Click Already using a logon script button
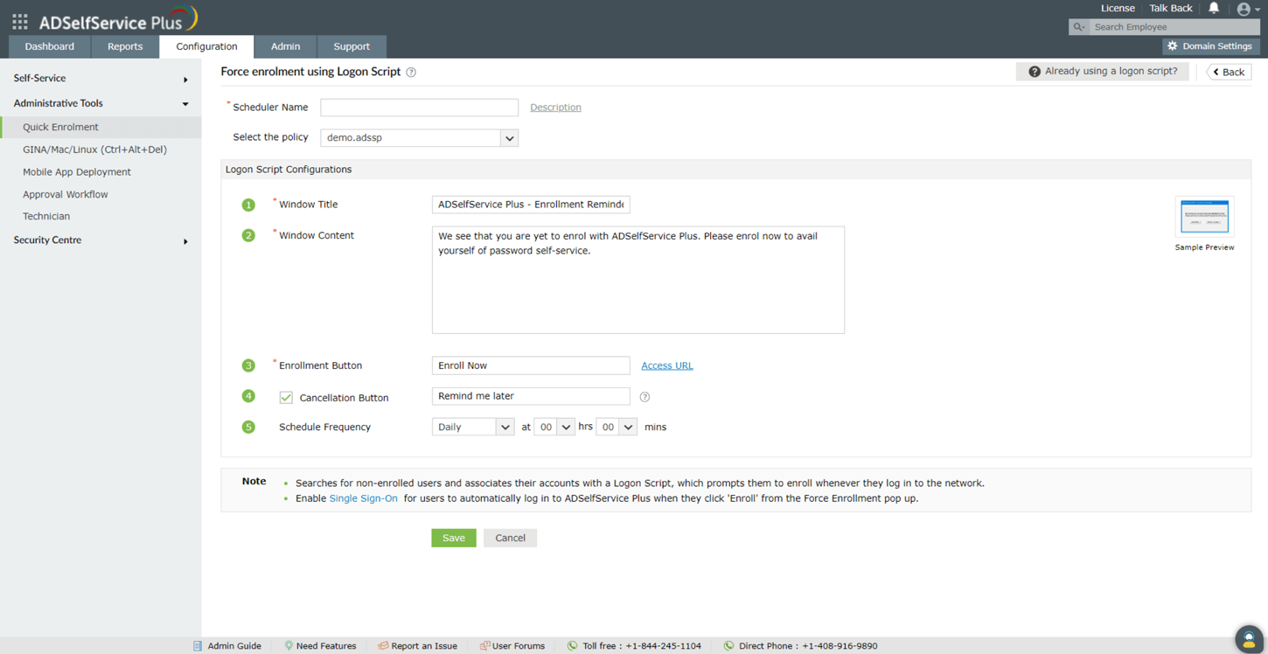Screen dimensions: 1268x654 click(1102, 72)
